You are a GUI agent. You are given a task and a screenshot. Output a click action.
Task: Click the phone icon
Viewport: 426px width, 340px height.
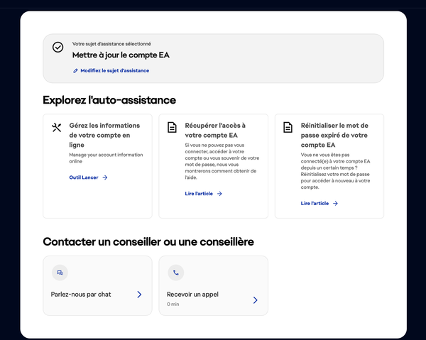point(175,273)
